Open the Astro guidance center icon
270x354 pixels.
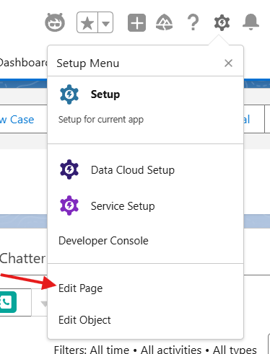(55, 22)
